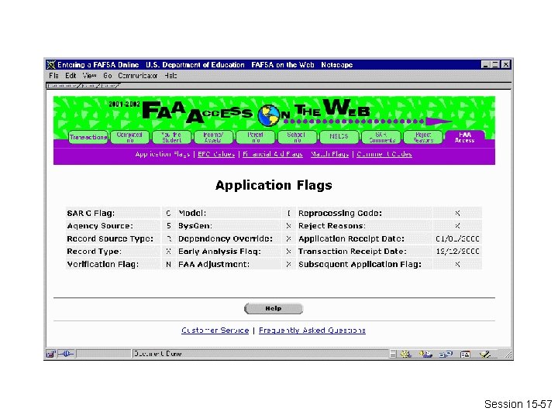This screenshot has height=418, width=558.
Task: Click the Reprocessing Code label
Action: click(340, 214)
